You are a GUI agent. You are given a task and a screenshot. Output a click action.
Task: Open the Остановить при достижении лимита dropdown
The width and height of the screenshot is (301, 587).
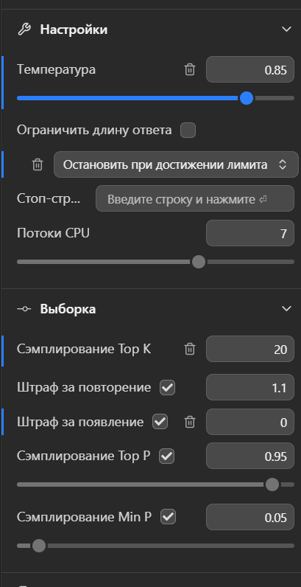176,164
